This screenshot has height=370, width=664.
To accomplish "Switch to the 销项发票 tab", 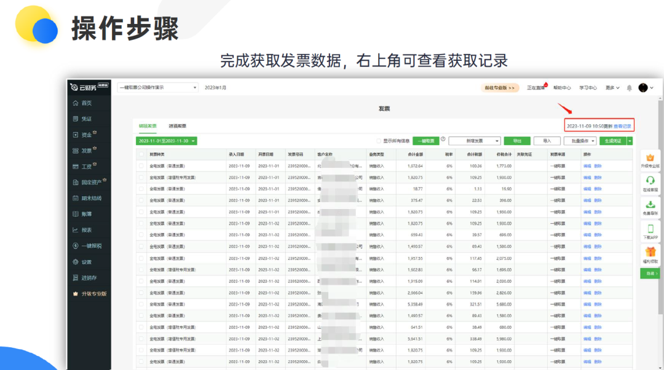I will [x=148, y=126].
